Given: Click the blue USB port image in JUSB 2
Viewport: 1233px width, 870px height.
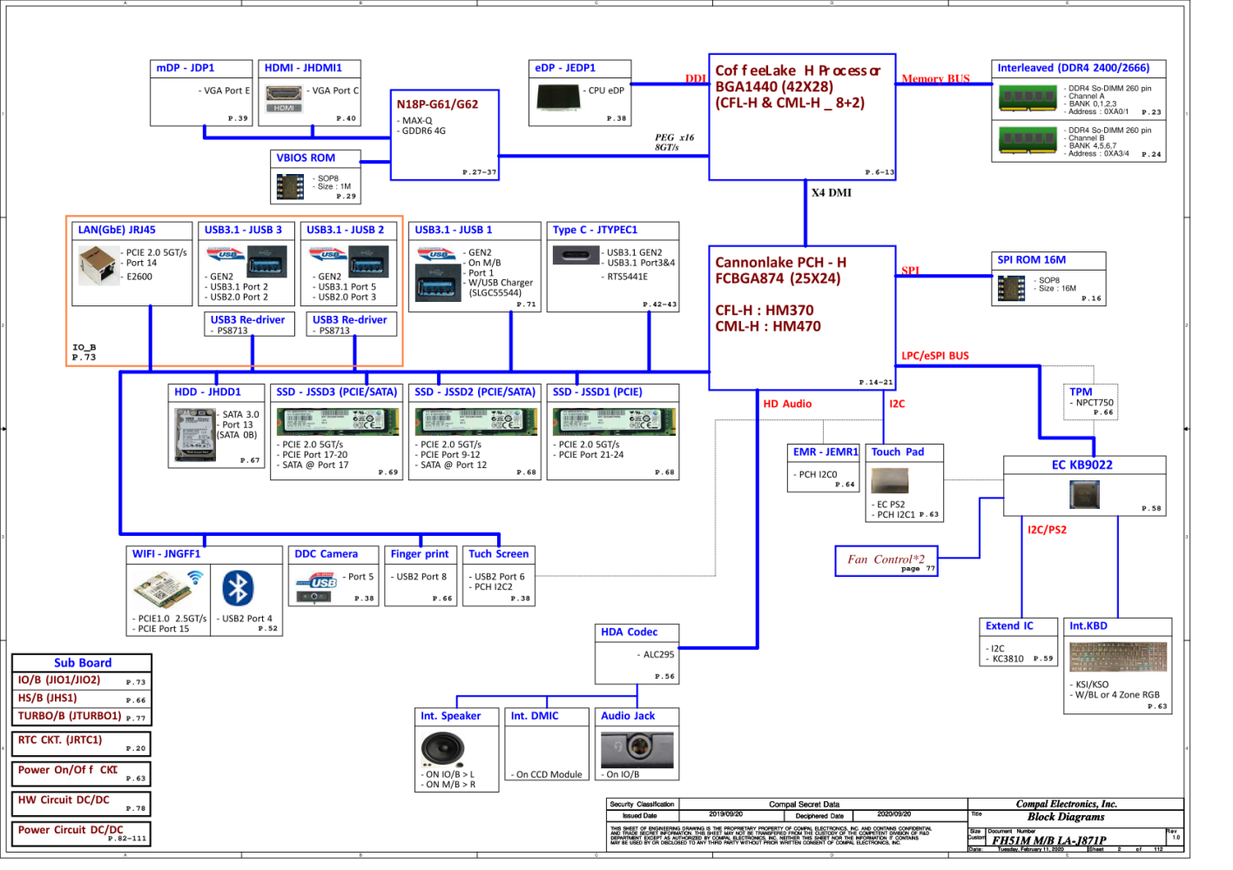Looking at the screenshot, I should coord(369,261).
